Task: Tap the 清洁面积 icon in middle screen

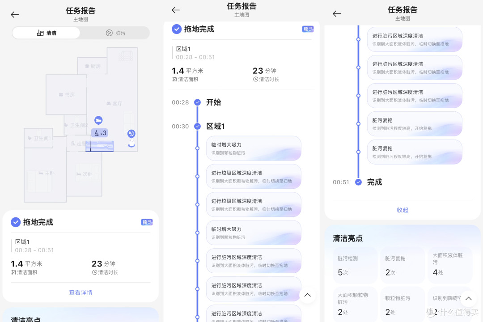Action: [x=175, y=79]
